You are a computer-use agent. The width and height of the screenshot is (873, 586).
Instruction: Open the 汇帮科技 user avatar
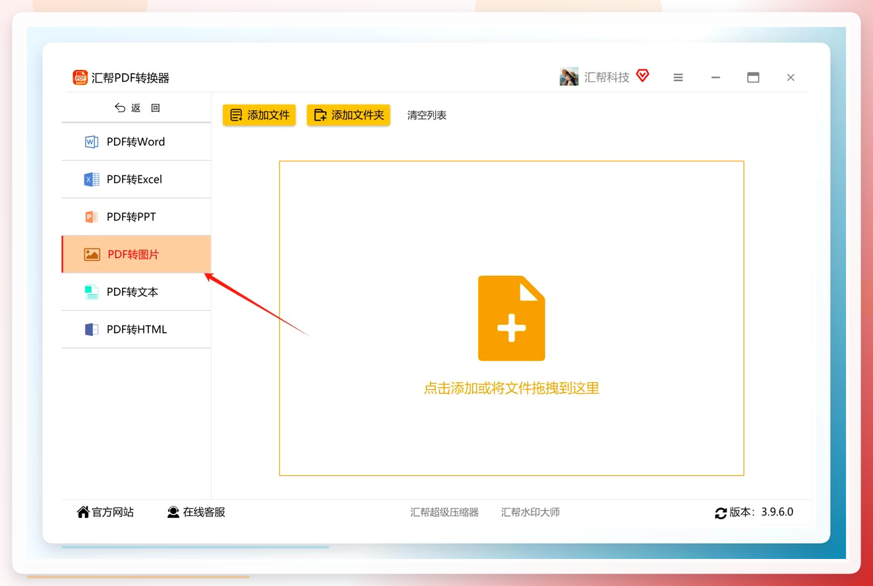coord(569,77)
